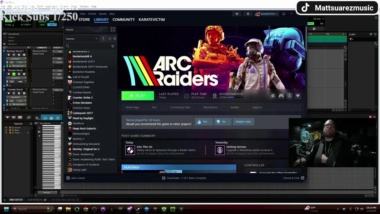Mute the Backup Vocal 1 track
This screenshot has height=214, width=380.
click(x=24, y=55)
